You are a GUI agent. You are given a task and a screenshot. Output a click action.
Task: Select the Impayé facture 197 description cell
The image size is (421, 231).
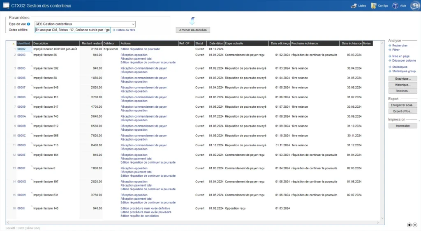[46, 182]
